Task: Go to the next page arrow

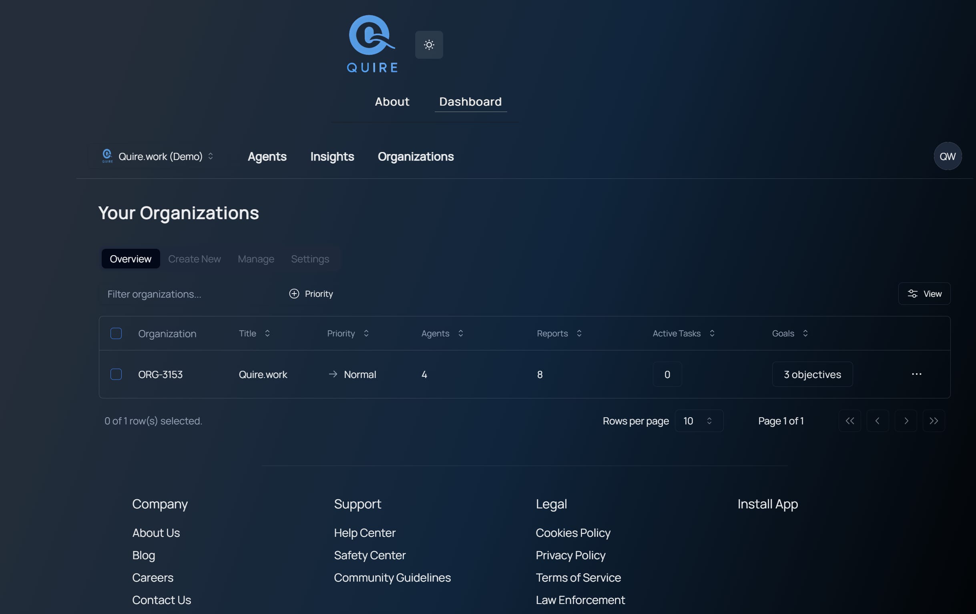Action: click(906, 421)
